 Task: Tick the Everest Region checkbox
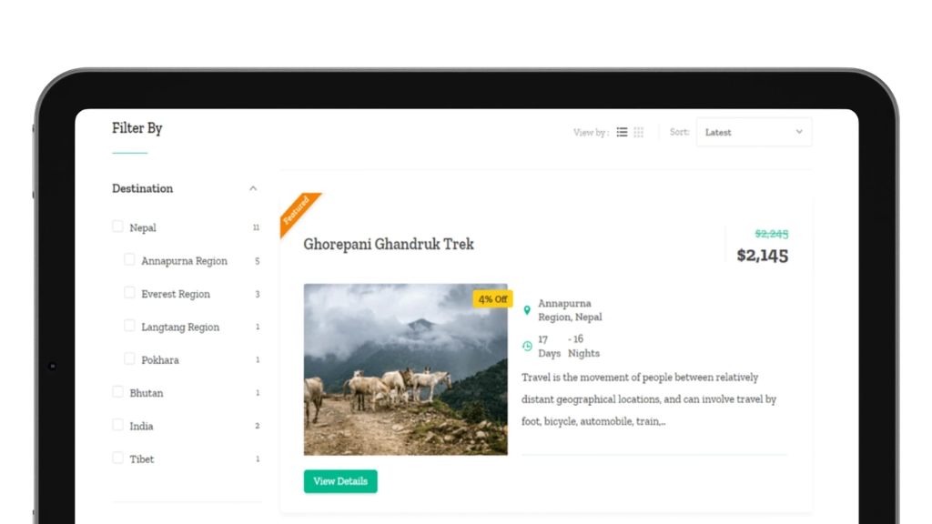click(129, 293)
